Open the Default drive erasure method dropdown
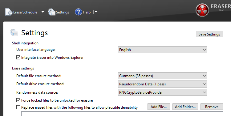 [163, 84]
